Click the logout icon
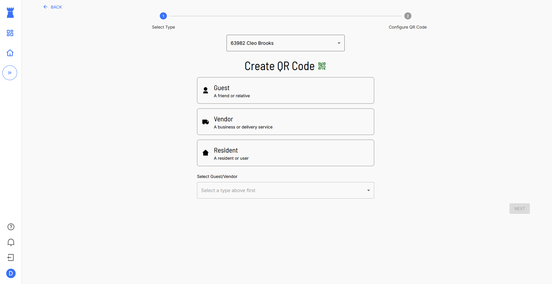This screenshot has width=552, height=284. 11,258
